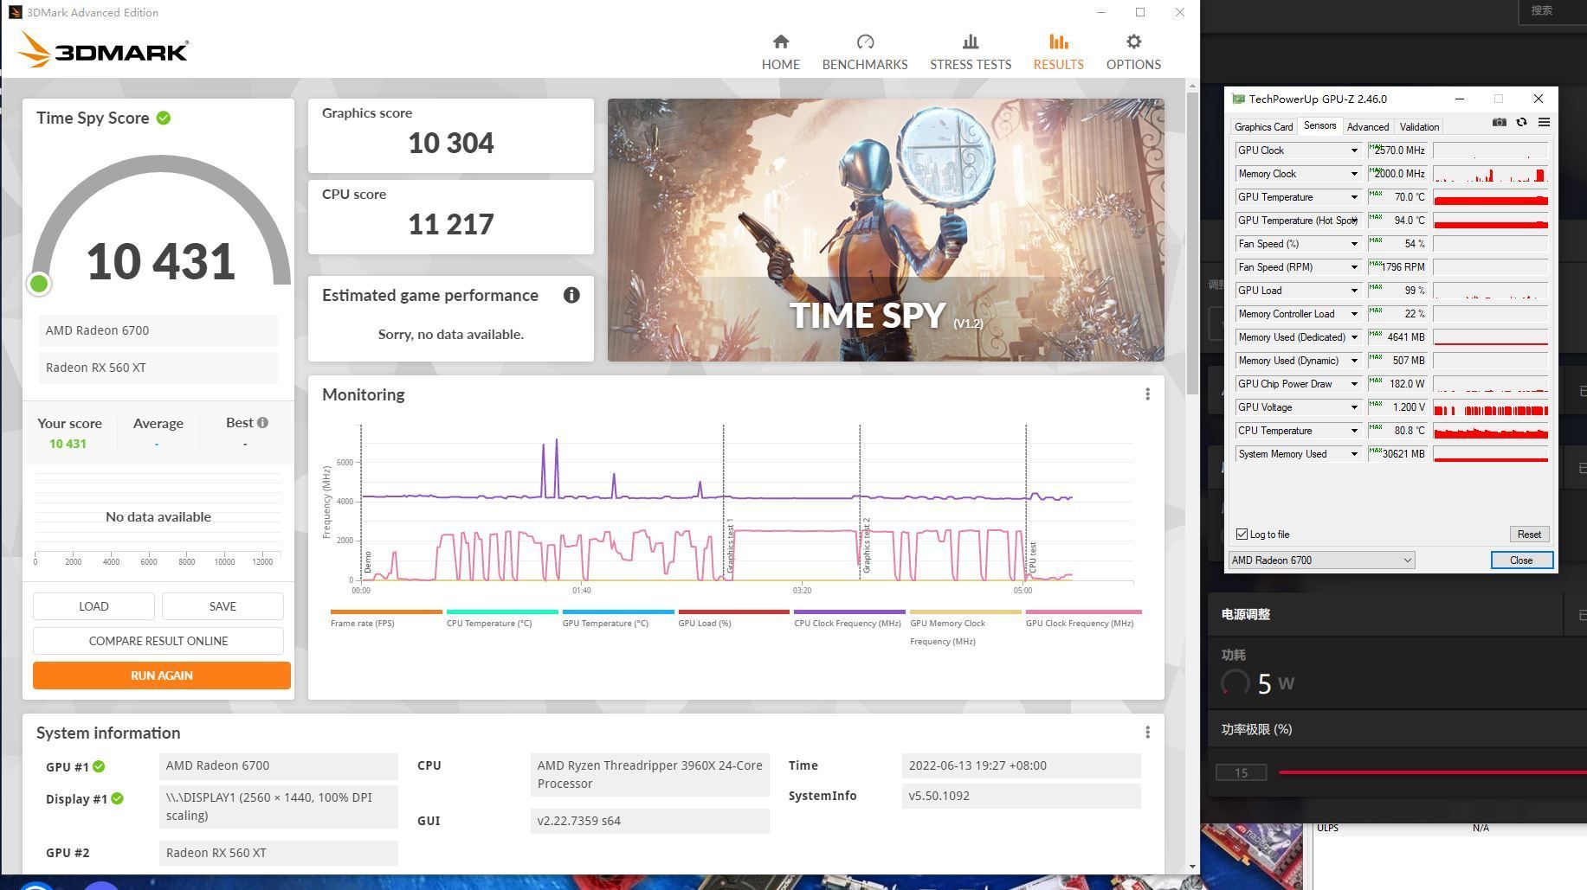Expand Fan Speed (RPM) sensor dropdown
1587x890 pixels.
[1354, 267]
